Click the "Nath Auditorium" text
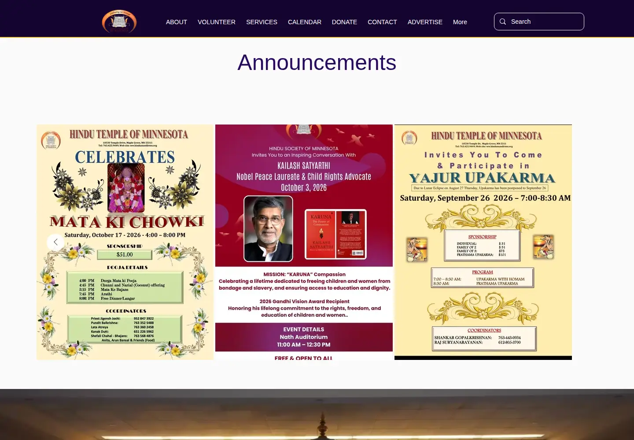 tap(304, 337)
